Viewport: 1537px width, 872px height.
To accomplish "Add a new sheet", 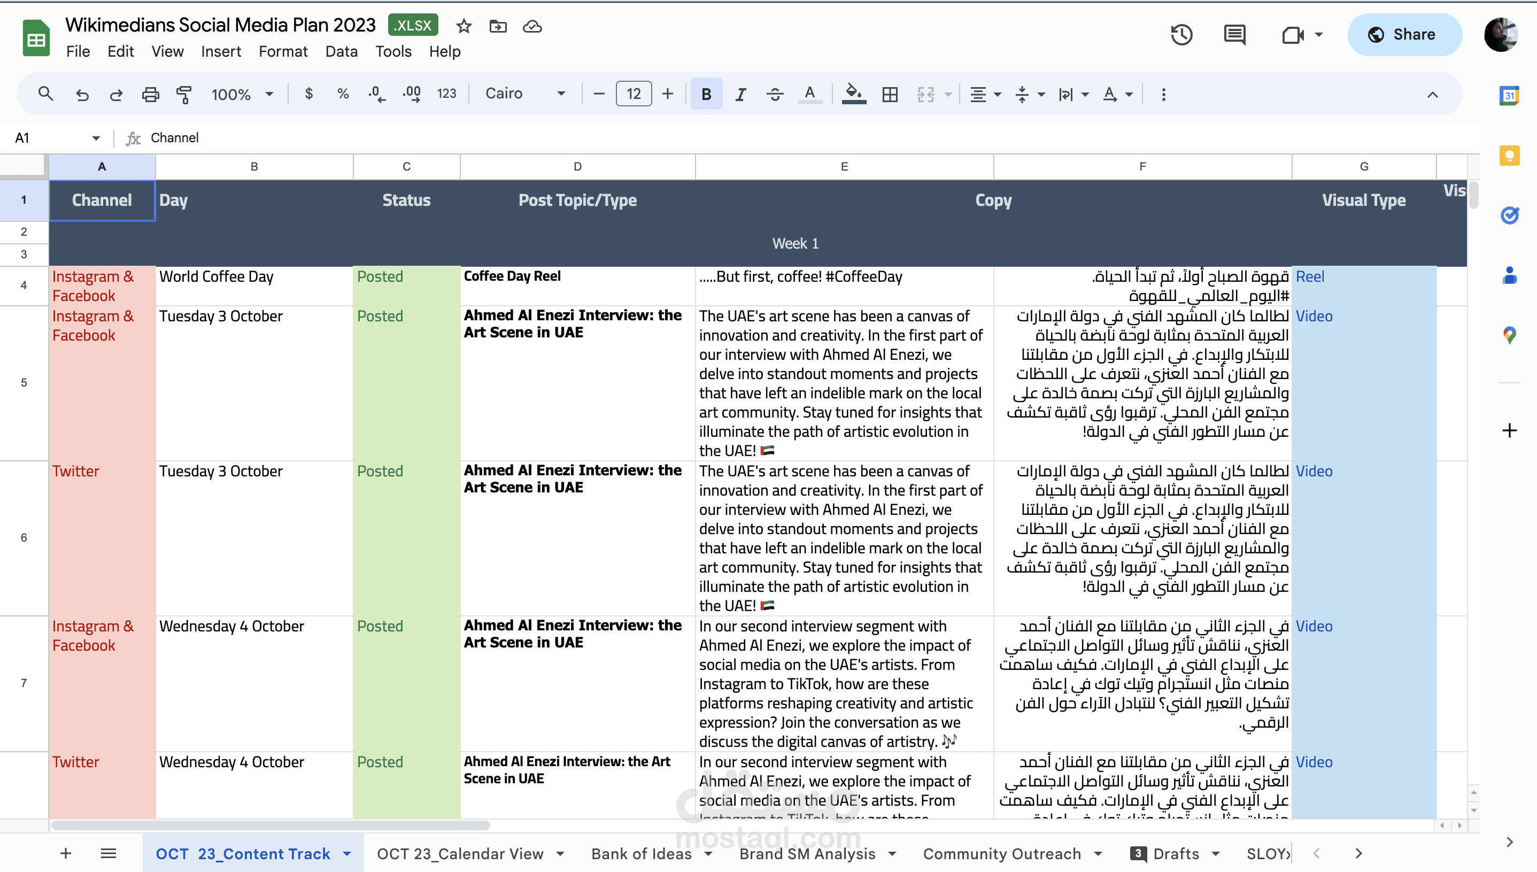I will coord(66,853).
